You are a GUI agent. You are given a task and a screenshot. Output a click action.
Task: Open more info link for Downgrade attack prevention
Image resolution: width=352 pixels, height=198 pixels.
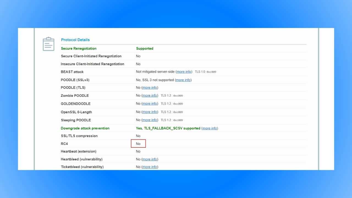click(210, 128)
